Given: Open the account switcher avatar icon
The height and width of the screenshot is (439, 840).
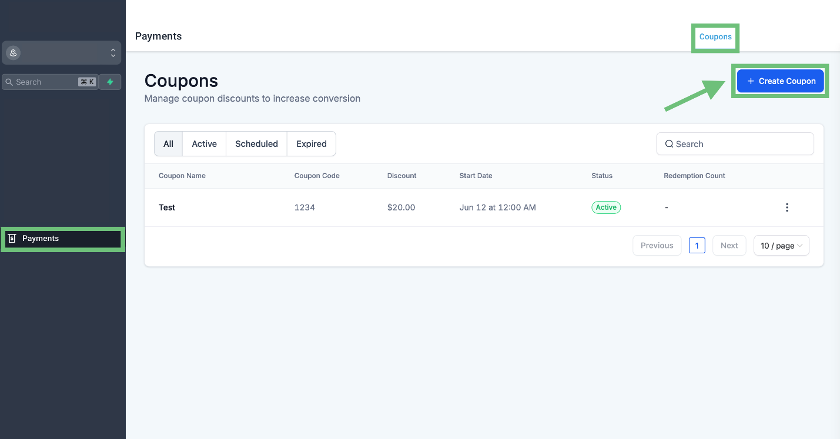Looking at the screenshot, I should coord(13,53).
